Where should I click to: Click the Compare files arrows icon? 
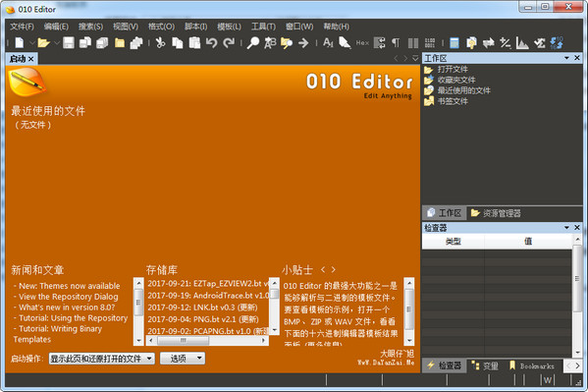click(x=488, y=43)
